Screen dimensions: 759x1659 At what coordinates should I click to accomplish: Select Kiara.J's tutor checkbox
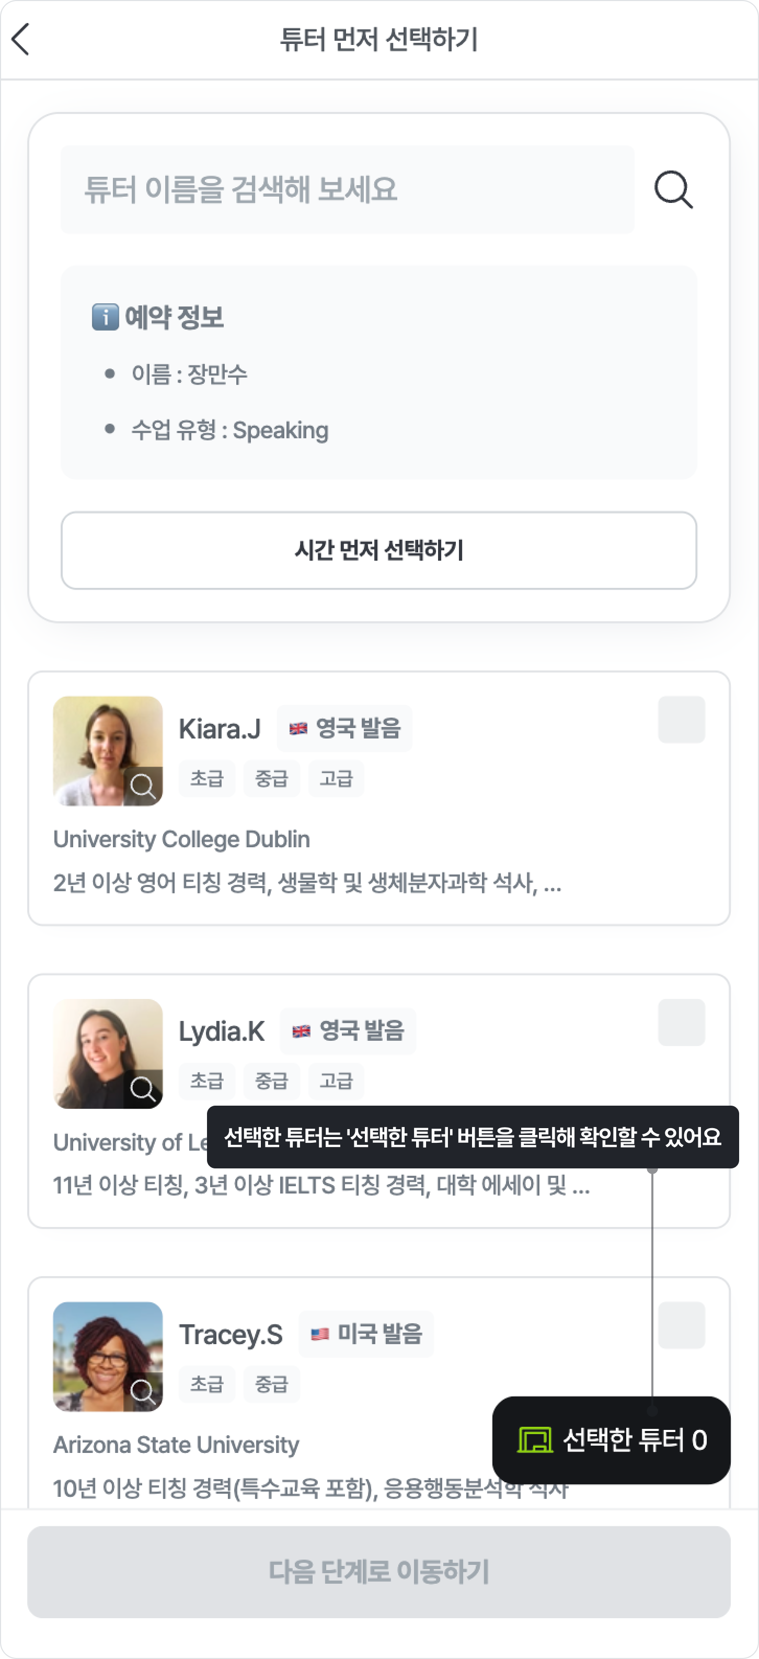681,719
